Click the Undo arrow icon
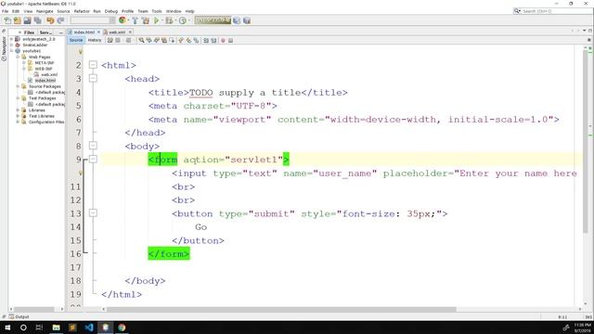 point(50,20)
